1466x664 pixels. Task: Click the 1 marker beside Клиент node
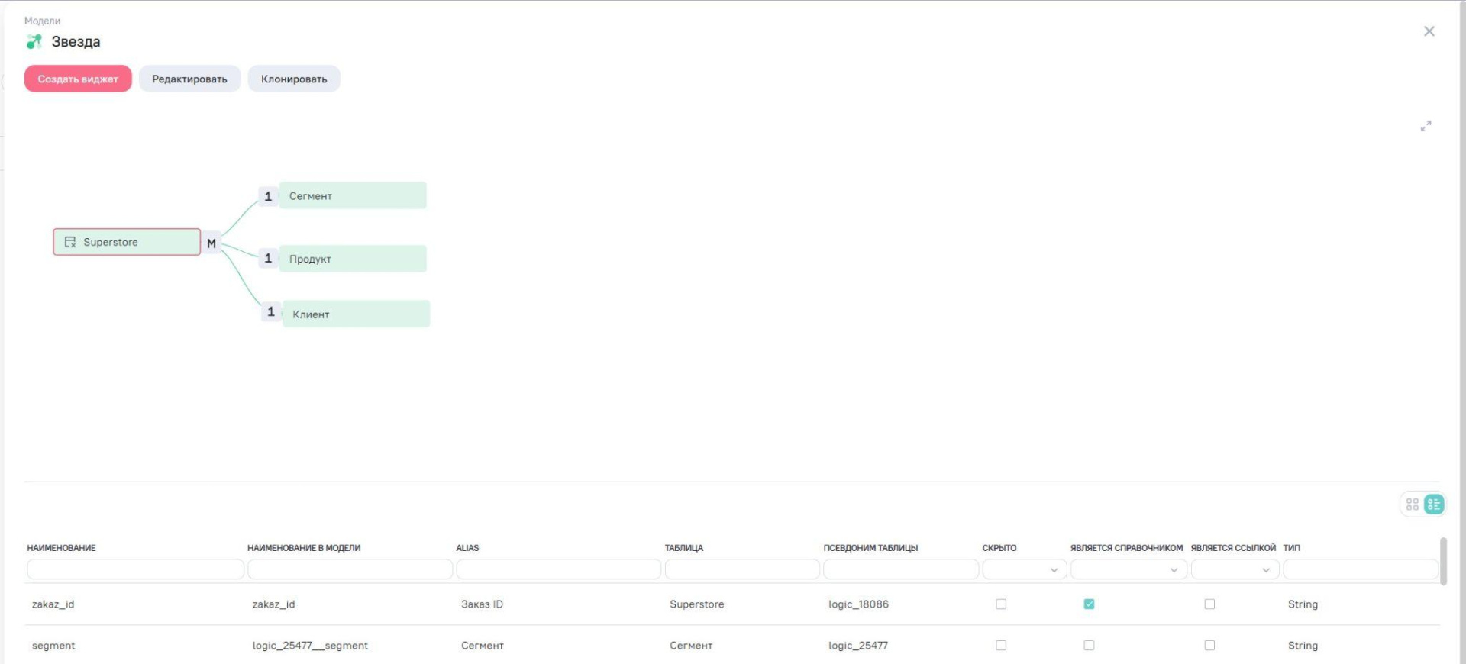click(x=271, y=312)
